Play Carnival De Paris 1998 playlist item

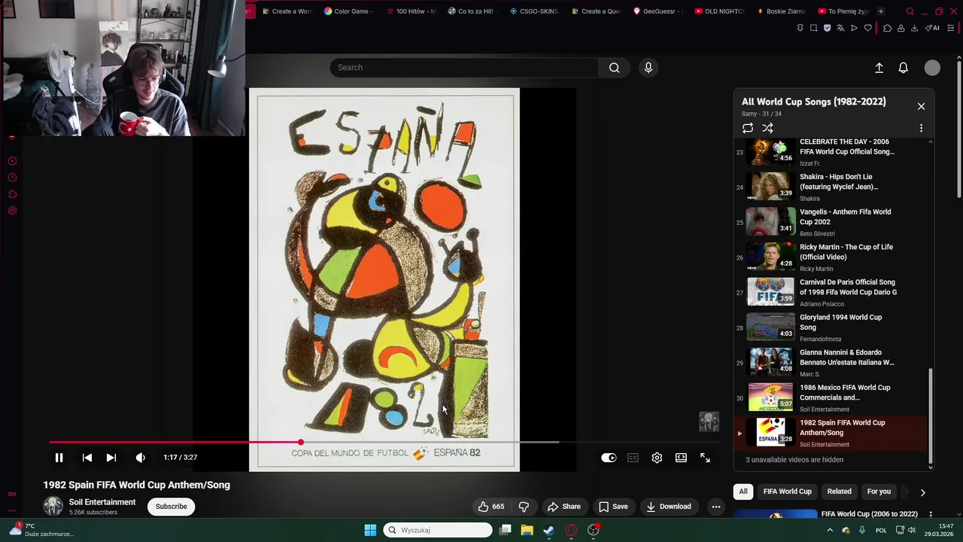click(831, 292)
